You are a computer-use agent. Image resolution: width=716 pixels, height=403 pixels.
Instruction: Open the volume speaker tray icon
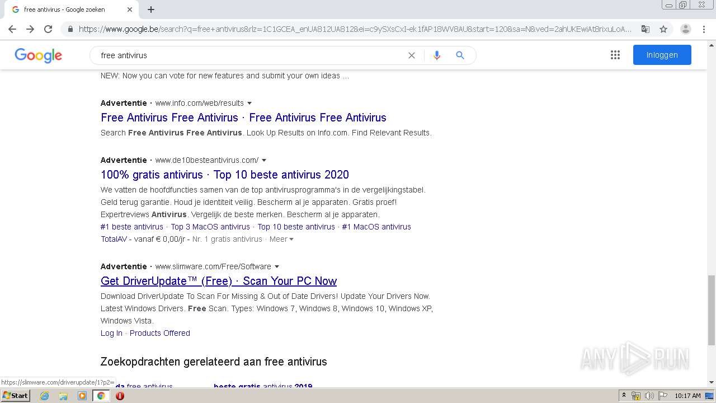click(x=649, y=396)
